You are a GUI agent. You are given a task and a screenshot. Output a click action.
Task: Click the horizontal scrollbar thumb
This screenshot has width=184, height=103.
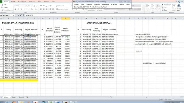tap(146, 97)
